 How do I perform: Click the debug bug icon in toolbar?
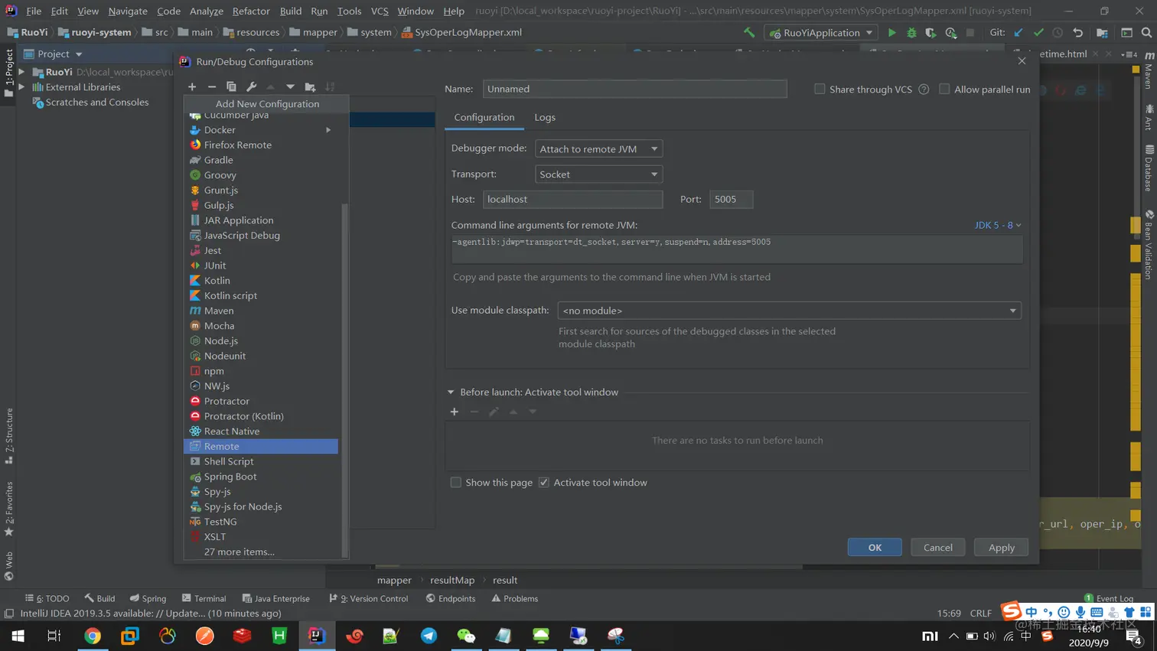911,33
